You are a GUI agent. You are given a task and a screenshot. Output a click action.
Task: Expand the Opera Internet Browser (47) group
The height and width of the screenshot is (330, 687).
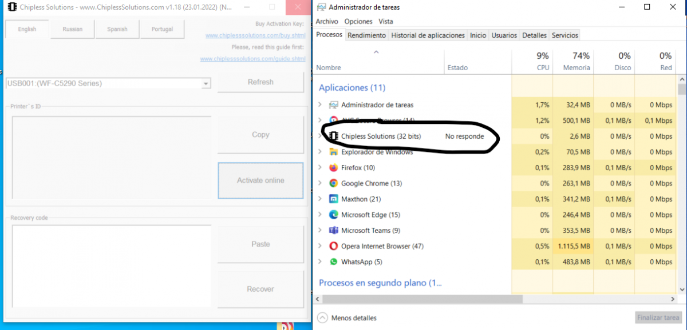pos(320,246)
